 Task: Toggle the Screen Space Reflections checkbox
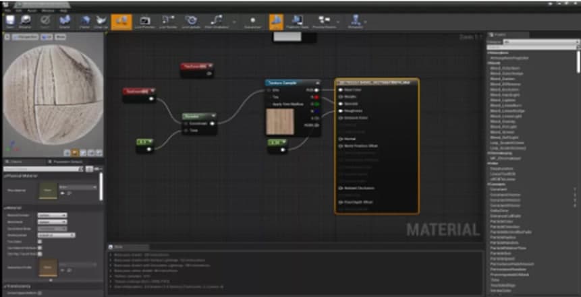pos(40,294)
